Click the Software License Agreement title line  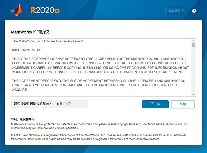click(48, 41)
